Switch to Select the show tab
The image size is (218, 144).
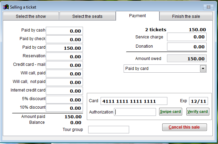(31, 16)
